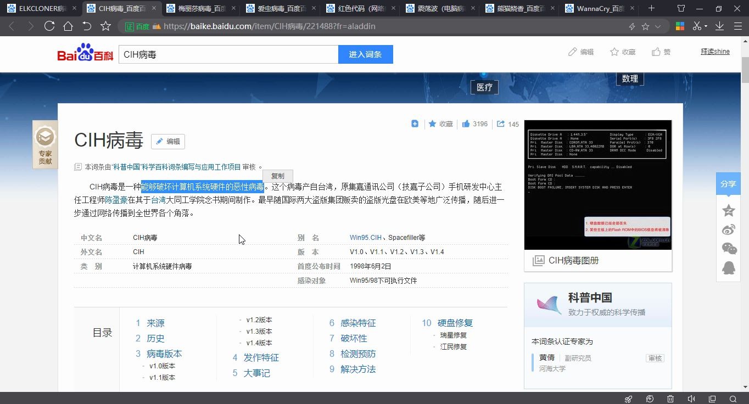749x404 pixels.
Task: Click the blue 进入词条 button
Action: 365,54
